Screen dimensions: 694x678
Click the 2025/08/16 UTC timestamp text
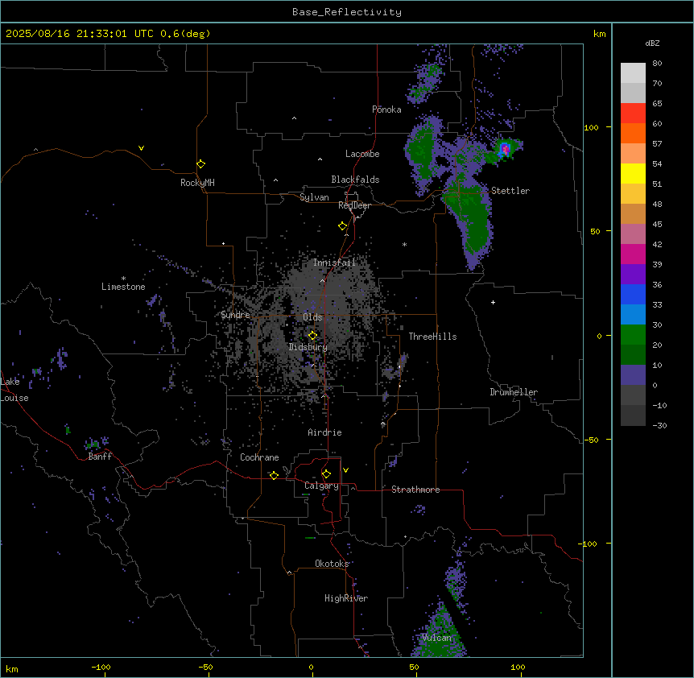pos(108,34)
